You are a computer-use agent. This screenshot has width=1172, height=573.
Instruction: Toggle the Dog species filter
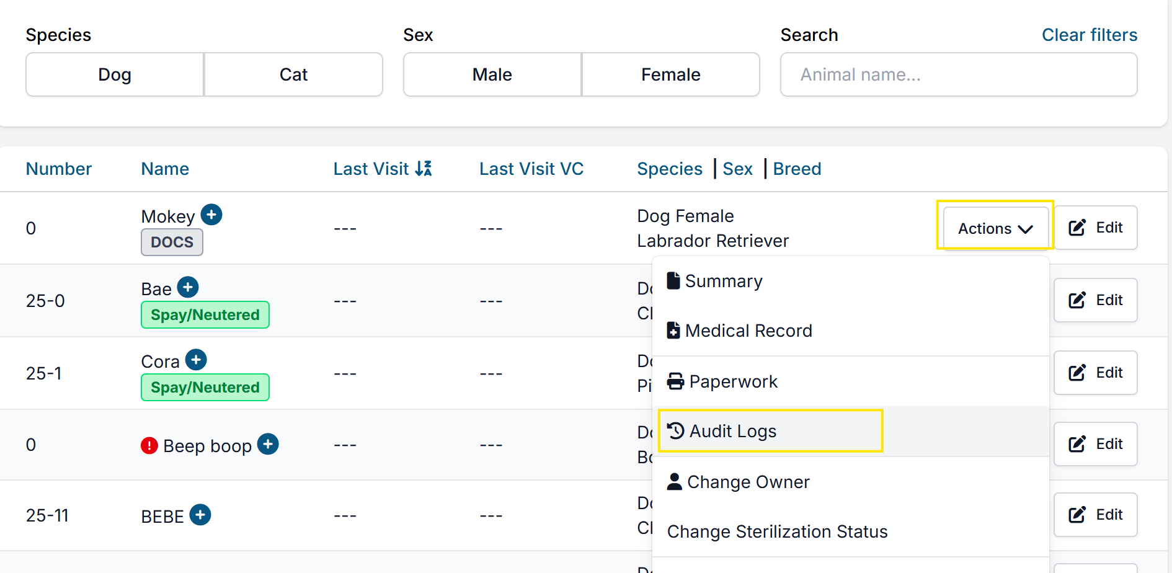[115, 74]
